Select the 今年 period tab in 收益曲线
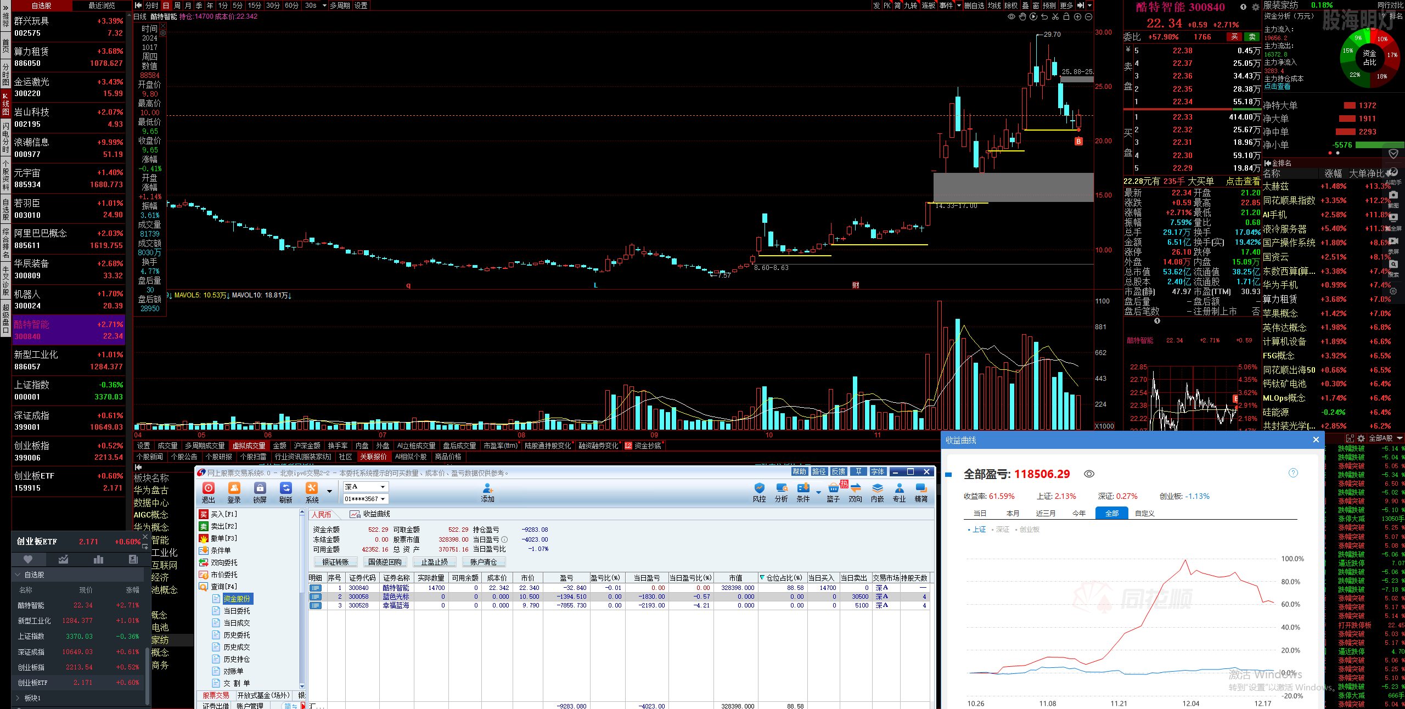 [1079, 514]
